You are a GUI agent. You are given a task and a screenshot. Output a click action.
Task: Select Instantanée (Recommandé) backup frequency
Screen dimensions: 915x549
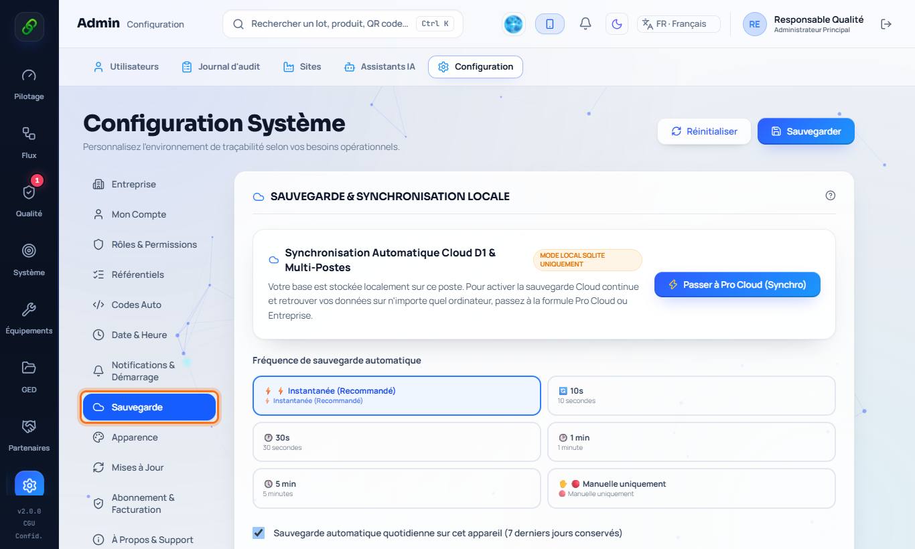[397, 395]
